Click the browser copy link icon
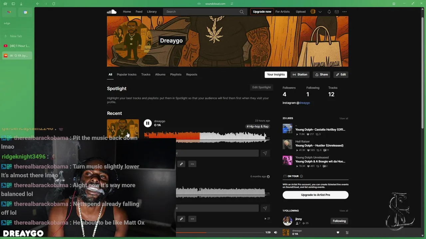 click(x=199, y=4)
